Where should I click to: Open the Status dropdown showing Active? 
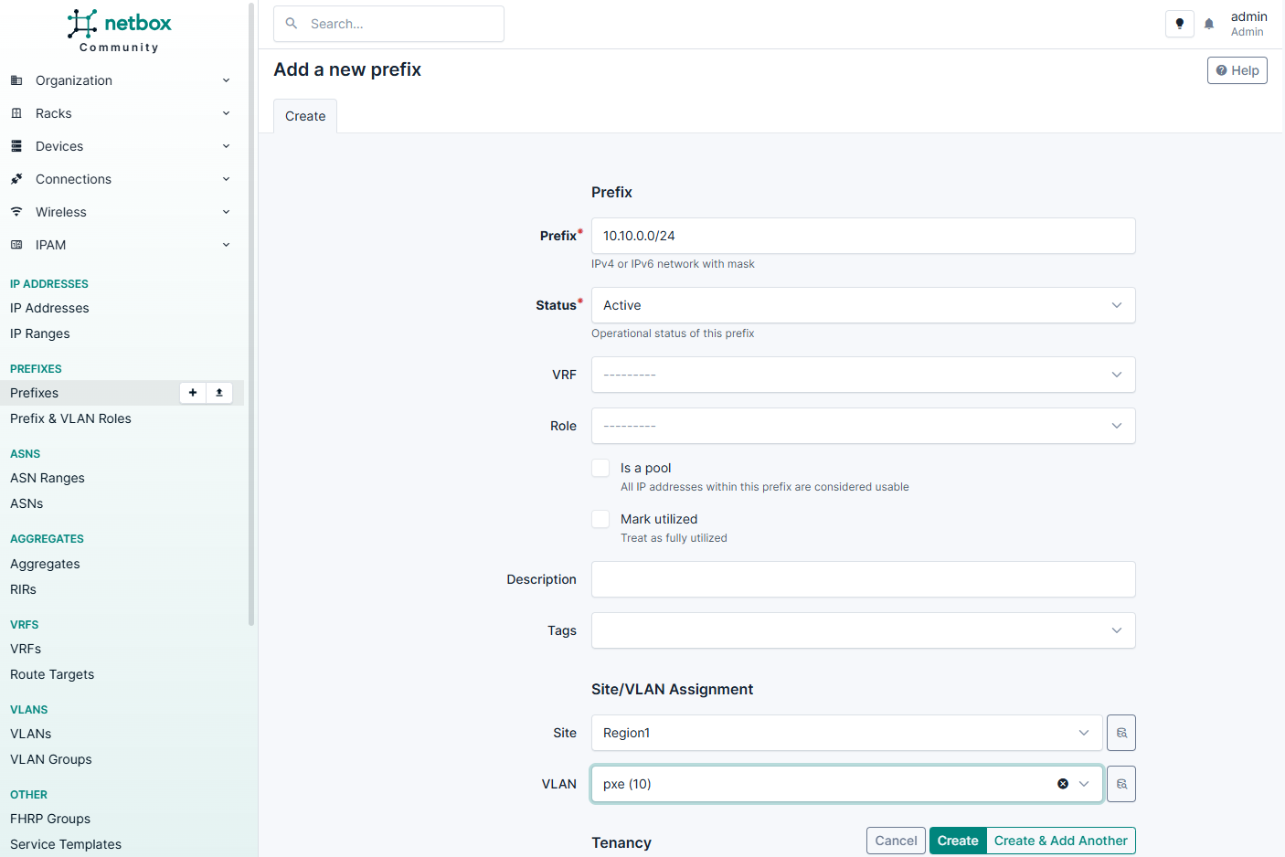pos(863,305)
